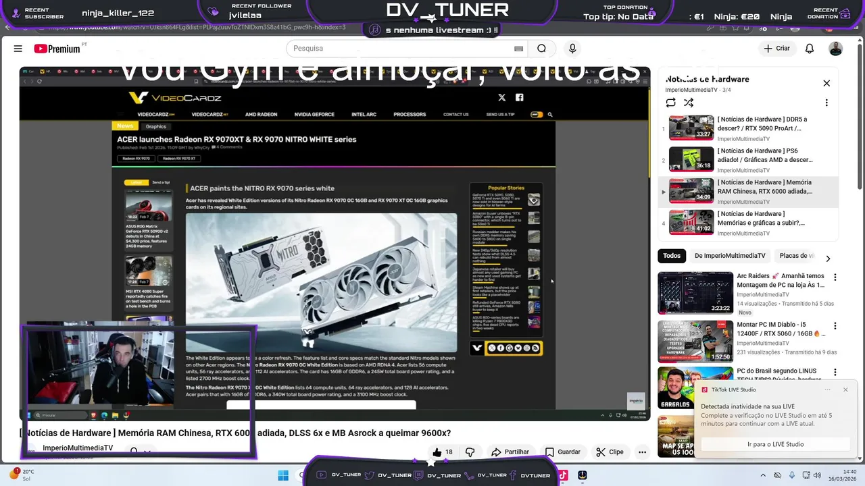Open options for the Arc Raiders video
Viewport: 865px width, 486px height.
tap(835, 277)
